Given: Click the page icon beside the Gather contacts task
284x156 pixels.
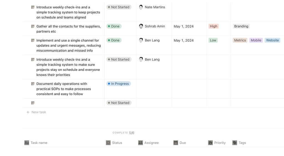Looking at the screenshot, I should (33, 27).
